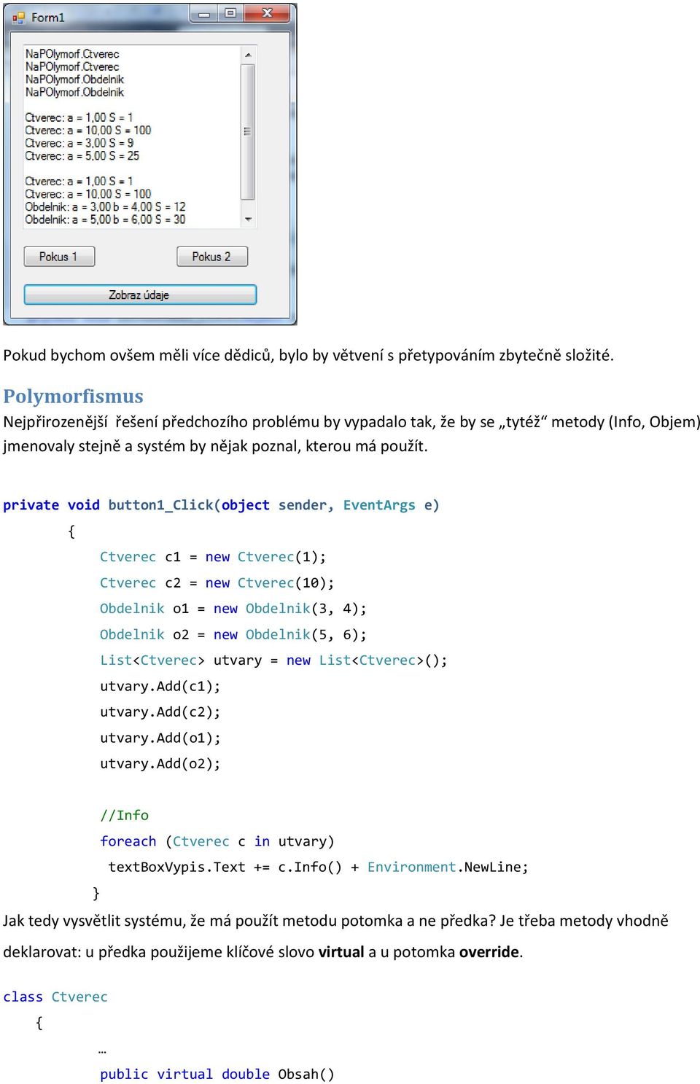700x1084 pixels.
Task: Click the '//Info' comment line
Action: click(124, 816)
